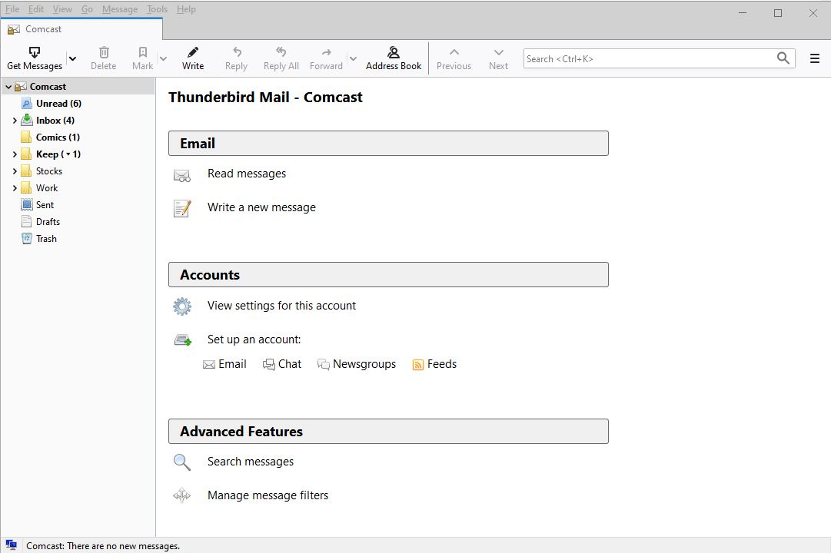Screen dimensions: 831x553
Task: Open the Forward dropdown arrow
Action: click(x=353, y=59)
